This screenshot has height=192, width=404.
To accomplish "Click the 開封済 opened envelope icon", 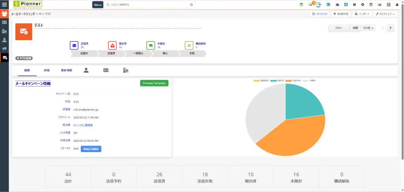I will [x=112, y=45].
